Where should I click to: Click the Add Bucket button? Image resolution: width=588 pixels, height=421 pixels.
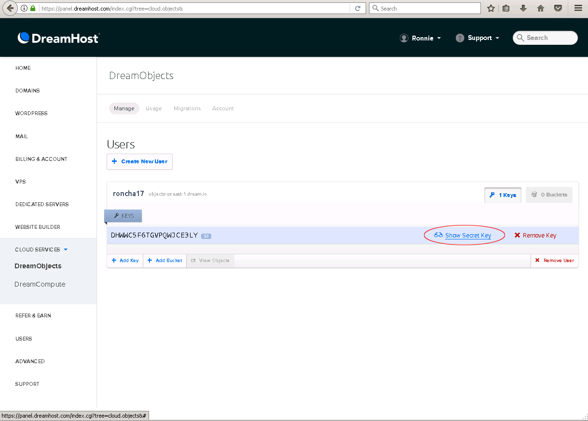pos(164,261)
